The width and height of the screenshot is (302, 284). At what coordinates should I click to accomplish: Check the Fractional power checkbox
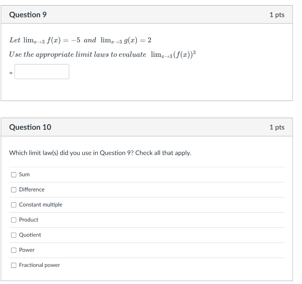pyautogui.click(x=14, y=265)
